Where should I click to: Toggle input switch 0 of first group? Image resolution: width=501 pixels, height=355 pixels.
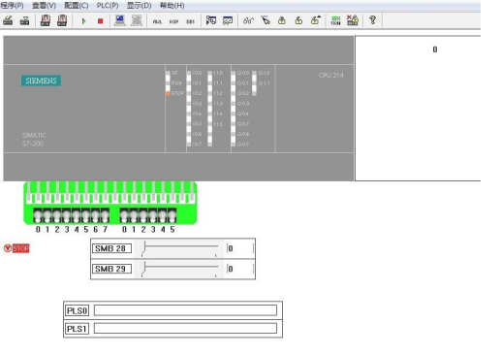[38, 215]
